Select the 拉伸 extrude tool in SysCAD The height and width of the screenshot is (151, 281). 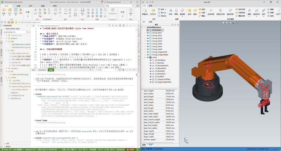point(189,11)
